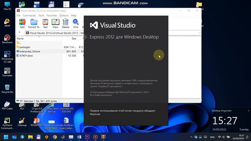This screenshot has width=251, height=141.
Task: Open the Help menu in WinRAR
Action: pos(73,16)
